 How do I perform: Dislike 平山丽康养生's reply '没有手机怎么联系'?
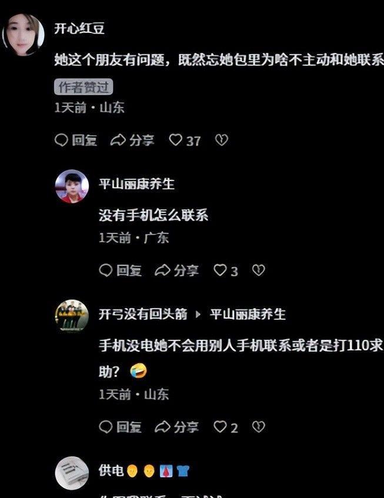(x=259, y=270)
